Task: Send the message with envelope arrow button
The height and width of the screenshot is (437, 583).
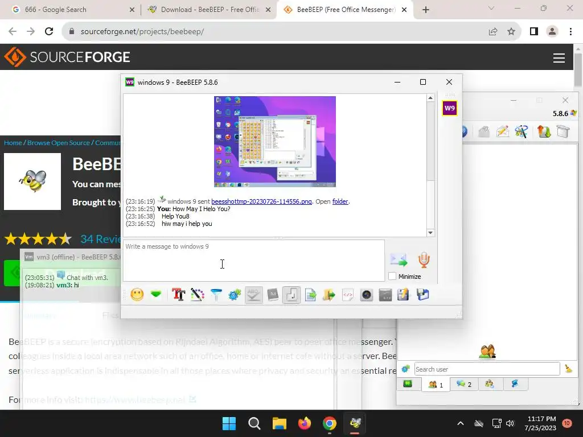Action: point(398,259)
